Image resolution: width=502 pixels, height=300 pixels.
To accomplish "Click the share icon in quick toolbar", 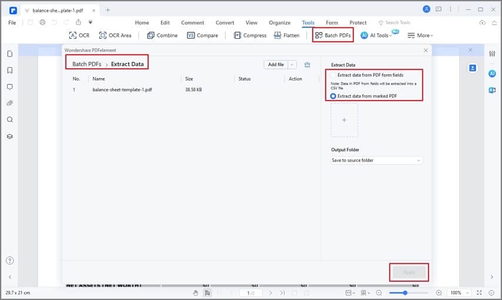I will [x=78, y=22].
